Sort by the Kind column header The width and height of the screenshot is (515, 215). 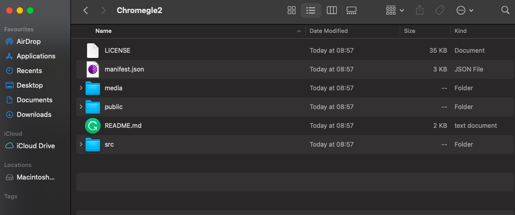pos(460,31)
